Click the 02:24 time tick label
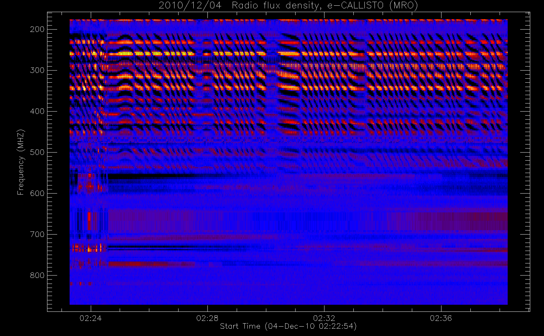544x336 pixels. point(91,318)
